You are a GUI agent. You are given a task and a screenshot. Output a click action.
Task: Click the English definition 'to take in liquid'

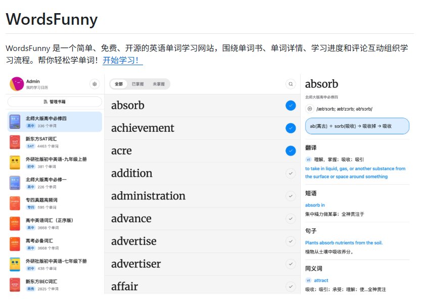(x=355, y=173)
